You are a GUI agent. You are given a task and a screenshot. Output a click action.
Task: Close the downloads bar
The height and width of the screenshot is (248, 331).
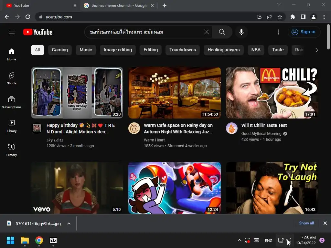click(325, 223)
